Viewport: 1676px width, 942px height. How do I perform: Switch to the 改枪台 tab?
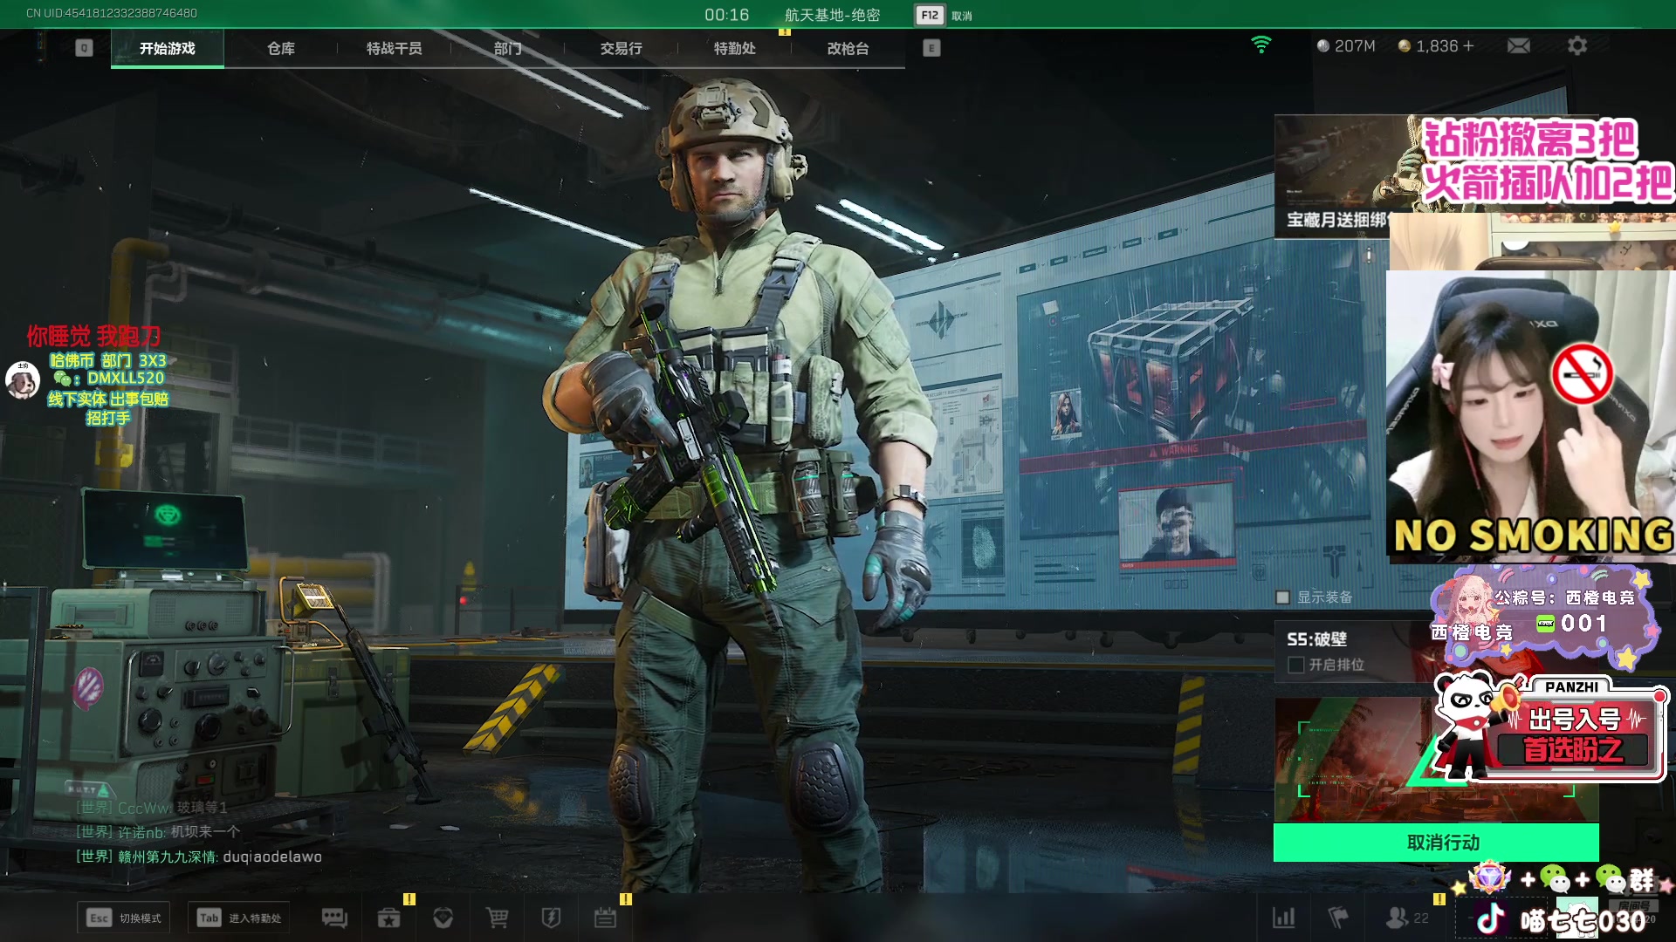coord(848,48)
